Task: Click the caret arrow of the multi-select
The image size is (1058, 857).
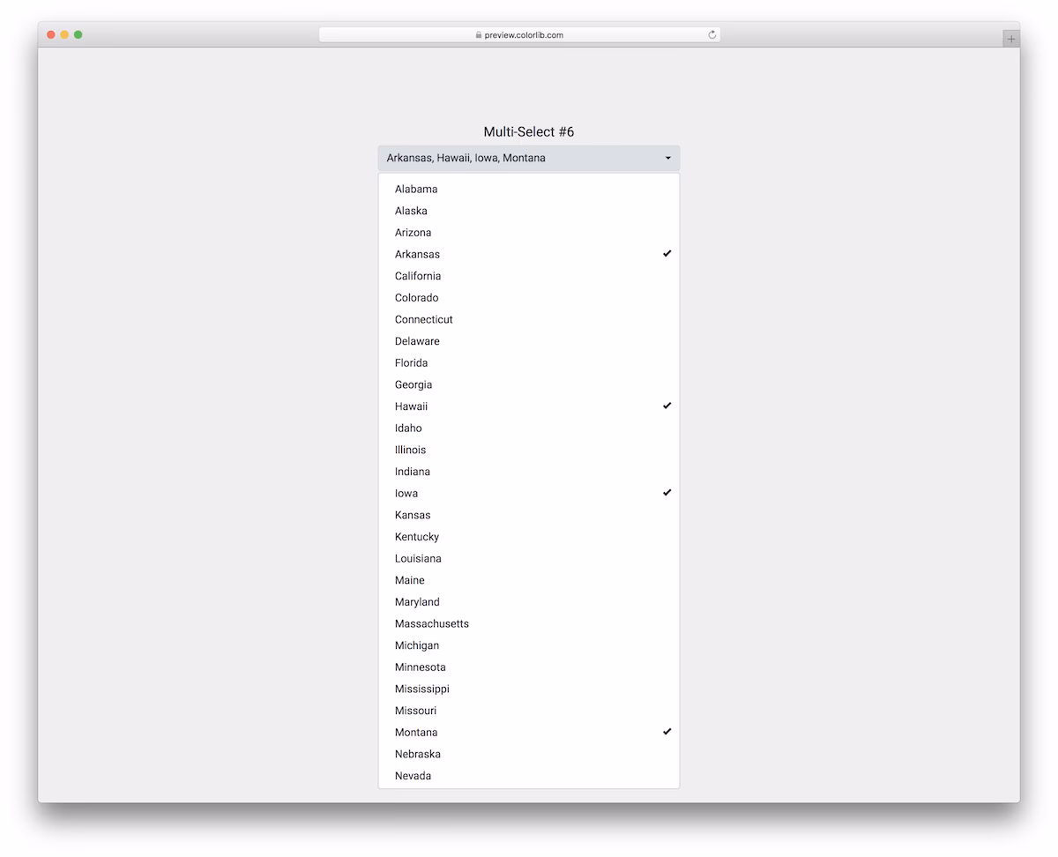Action: (667, 159)
